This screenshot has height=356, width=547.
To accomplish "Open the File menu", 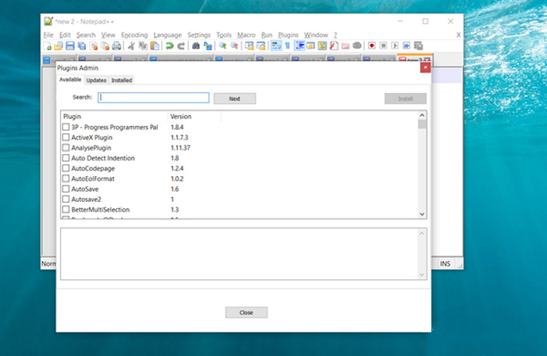I will pos(48,35).
